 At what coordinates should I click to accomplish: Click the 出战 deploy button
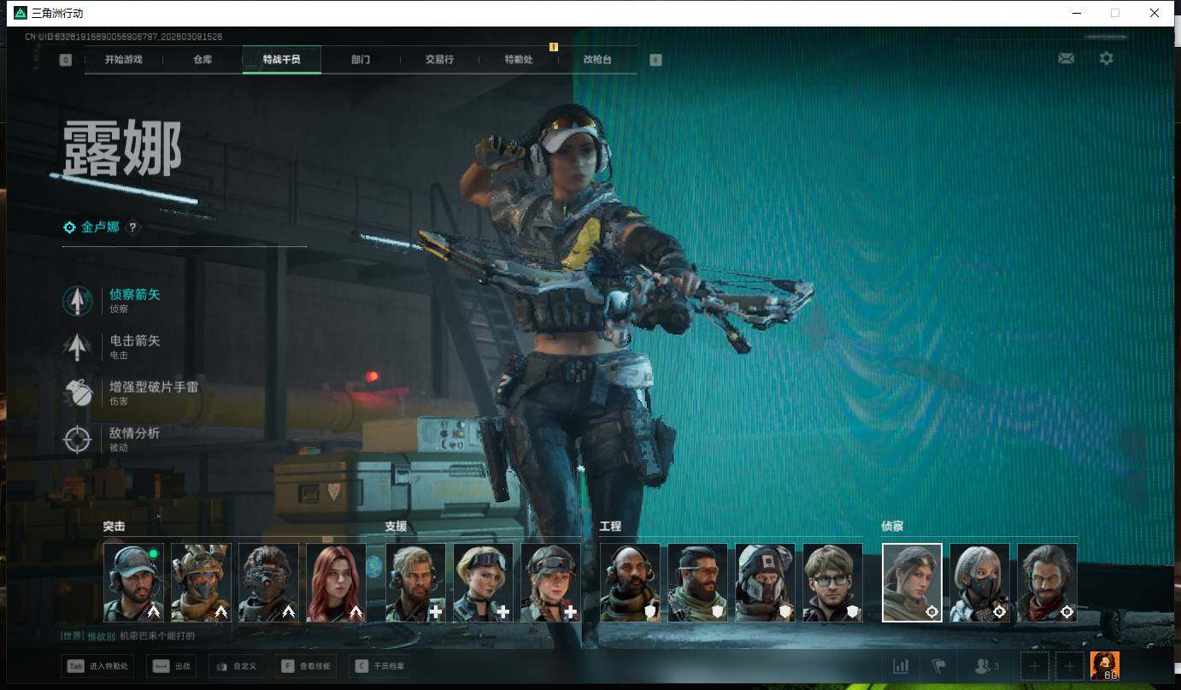click(x=170, y=666)
